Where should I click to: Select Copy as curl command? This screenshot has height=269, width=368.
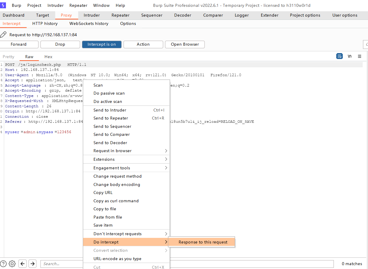point(126,201)
